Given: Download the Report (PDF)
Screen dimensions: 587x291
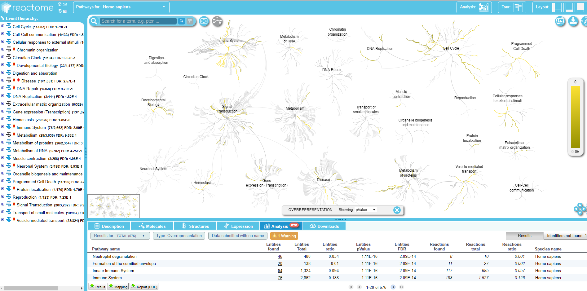Looking at the screenshot, I should point(144,286).
